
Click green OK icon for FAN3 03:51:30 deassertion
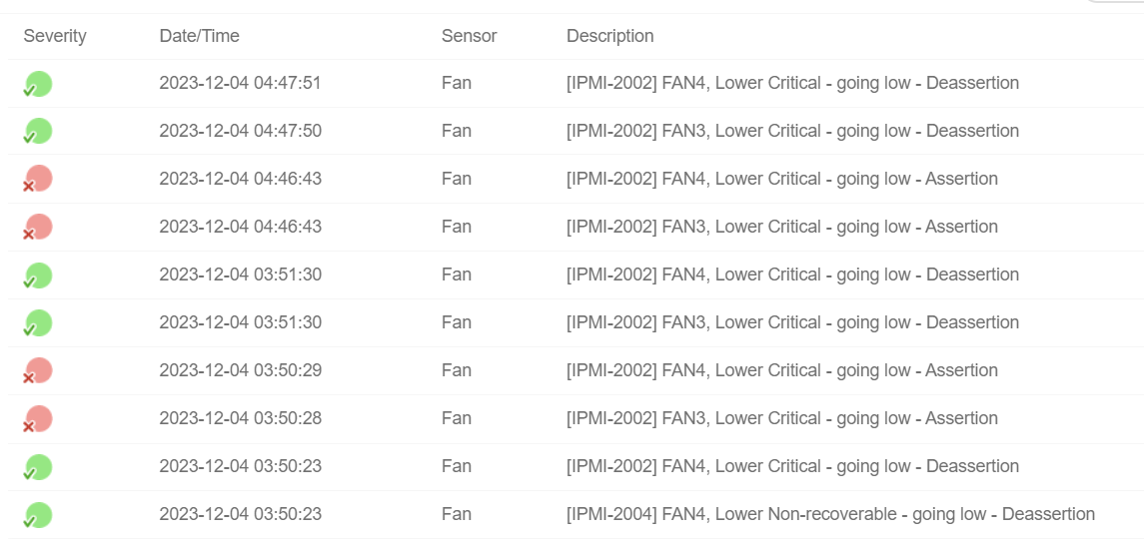click(37, 323)
